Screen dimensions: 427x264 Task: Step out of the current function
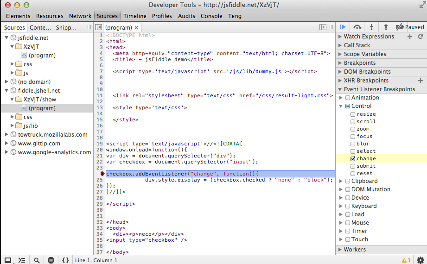pos(386,27)
